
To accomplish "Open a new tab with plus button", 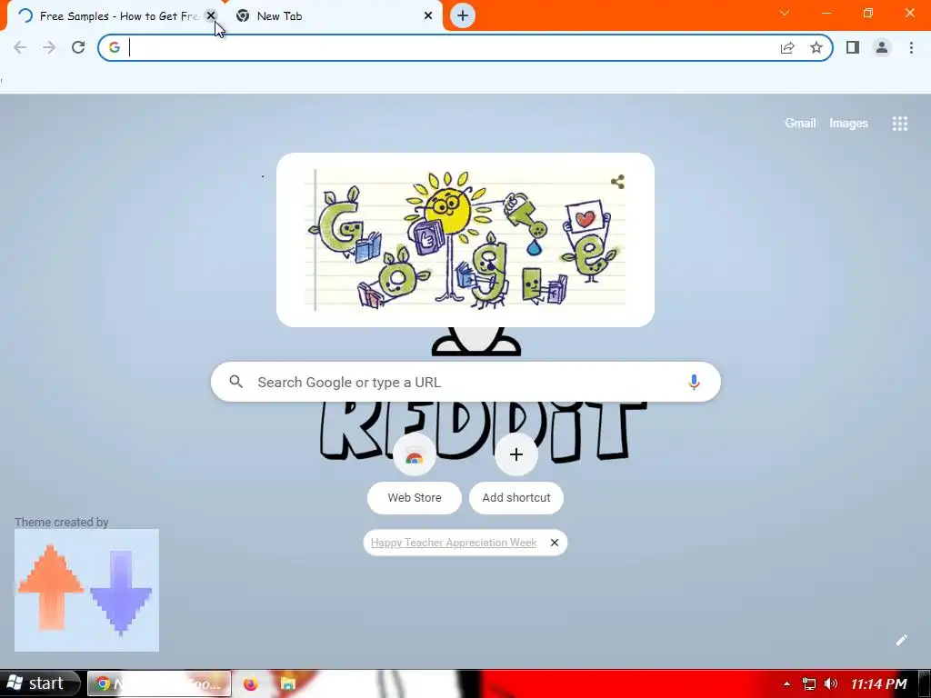I will click(x=463, y=15).
